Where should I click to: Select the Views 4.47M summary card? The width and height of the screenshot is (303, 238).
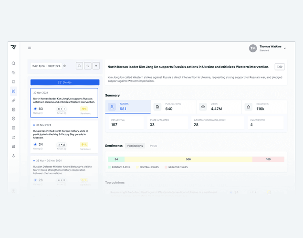219,107
